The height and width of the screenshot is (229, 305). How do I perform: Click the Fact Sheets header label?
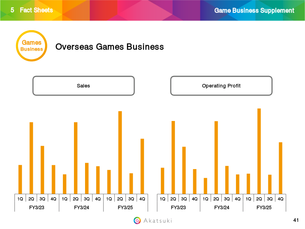click(x=36, y=10)
